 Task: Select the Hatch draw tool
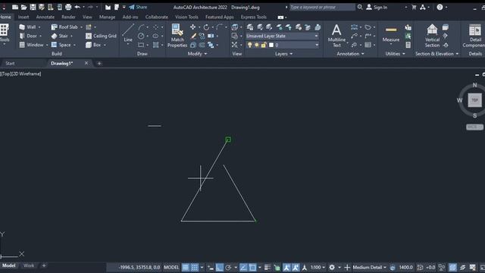click(x=155, y=45)
